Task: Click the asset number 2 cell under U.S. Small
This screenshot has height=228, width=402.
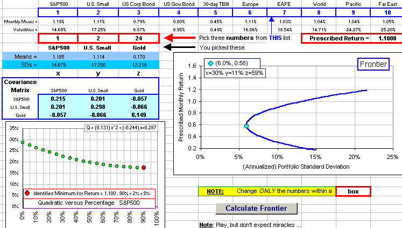Action: click(x=98, y=12)
